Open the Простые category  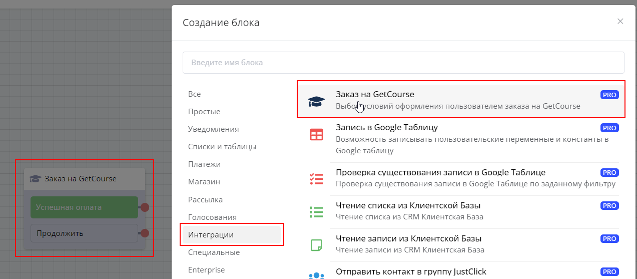tap(204, 112)
